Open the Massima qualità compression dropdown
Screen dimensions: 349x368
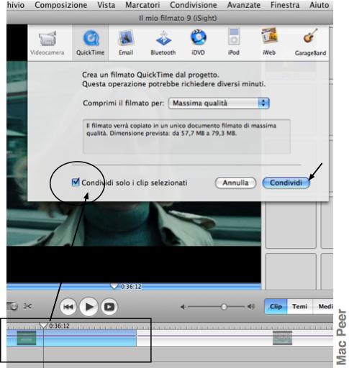219,103
